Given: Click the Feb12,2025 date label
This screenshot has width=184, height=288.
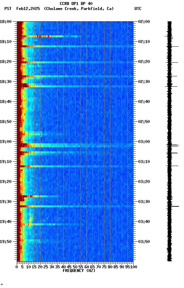Looking at the screenshot, I should point(28,9).
